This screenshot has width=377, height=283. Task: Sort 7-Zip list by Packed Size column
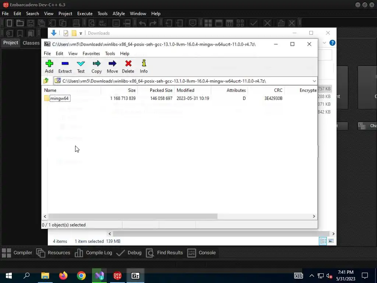tap(156, 90)
